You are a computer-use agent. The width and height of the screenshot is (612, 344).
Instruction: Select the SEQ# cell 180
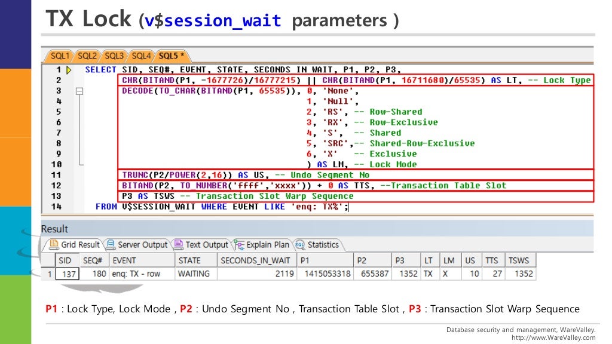94,274
